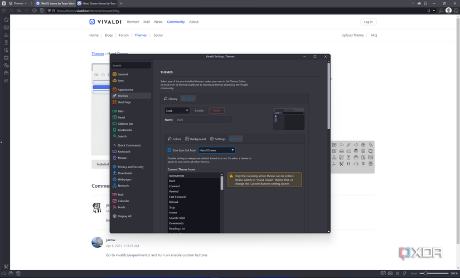460x278 pixels.
Task: Open the Mouse settings category
Action: 131,158
